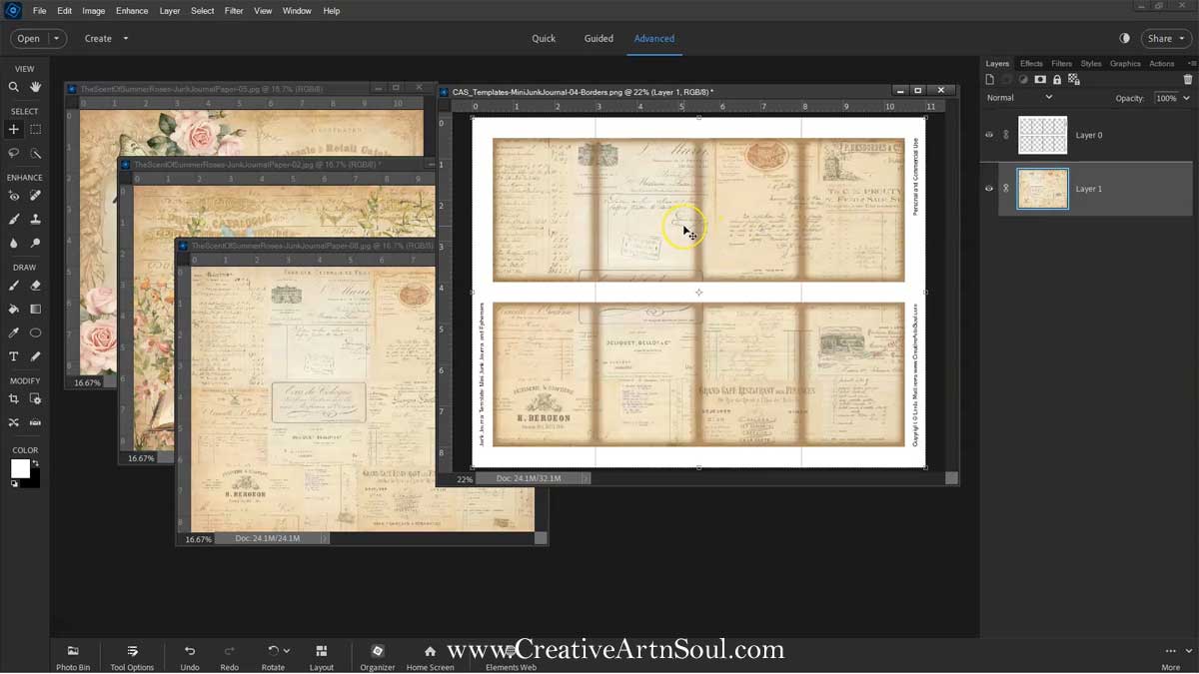Viewport: 1199px width, 674px height.
Task: Select the Zoom tool
Action: tap(14, 87)
